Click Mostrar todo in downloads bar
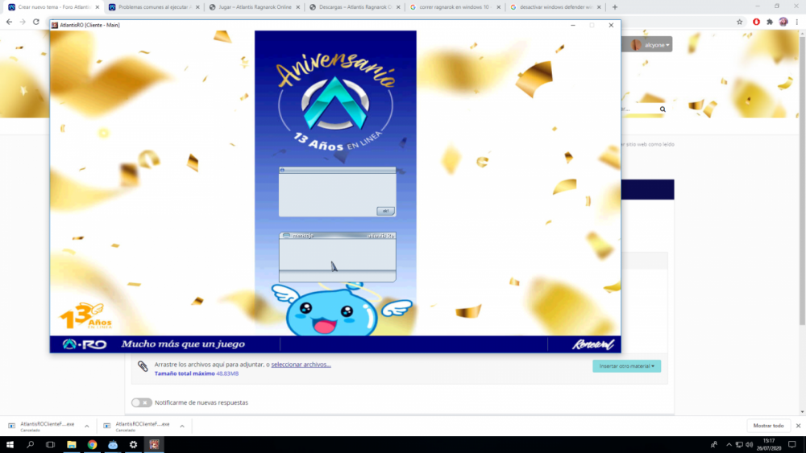 (x=768, y=426)
